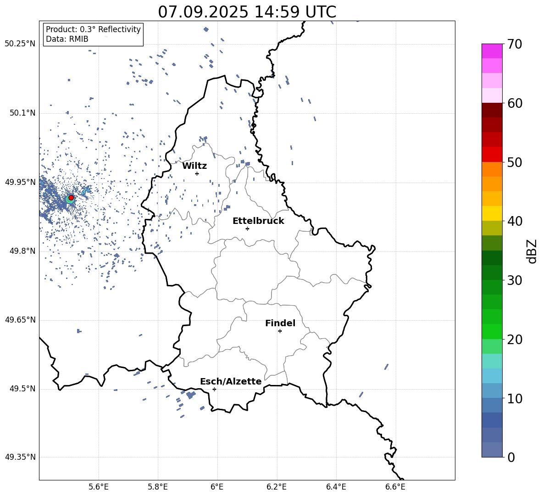Image resolution: width=543 pixels, height=496 pixels.
Task: Click the 40 colorbar tick label
Action: point(515,221)
